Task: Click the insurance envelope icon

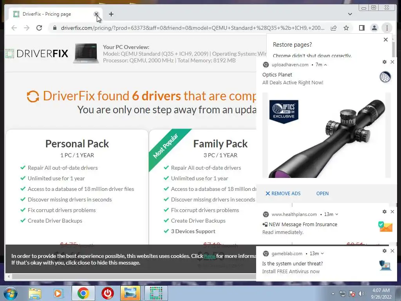Action: click(x=385, y=227)
